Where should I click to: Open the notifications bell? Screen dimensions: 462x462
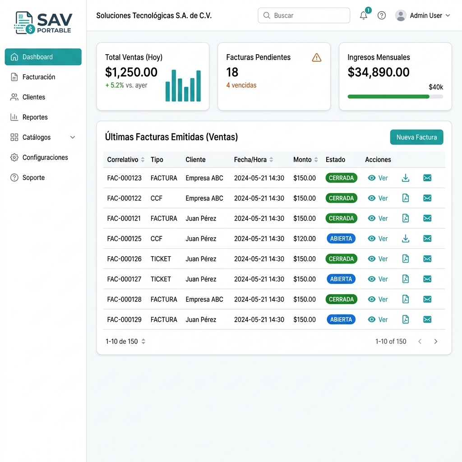364,15
